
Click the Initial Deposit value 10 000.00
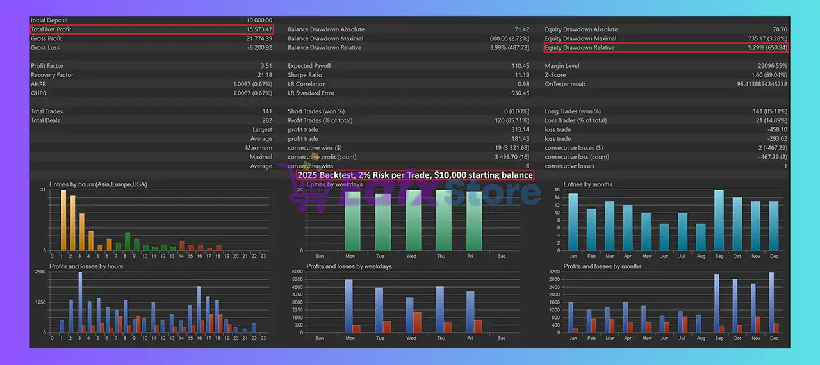point(259,20)
